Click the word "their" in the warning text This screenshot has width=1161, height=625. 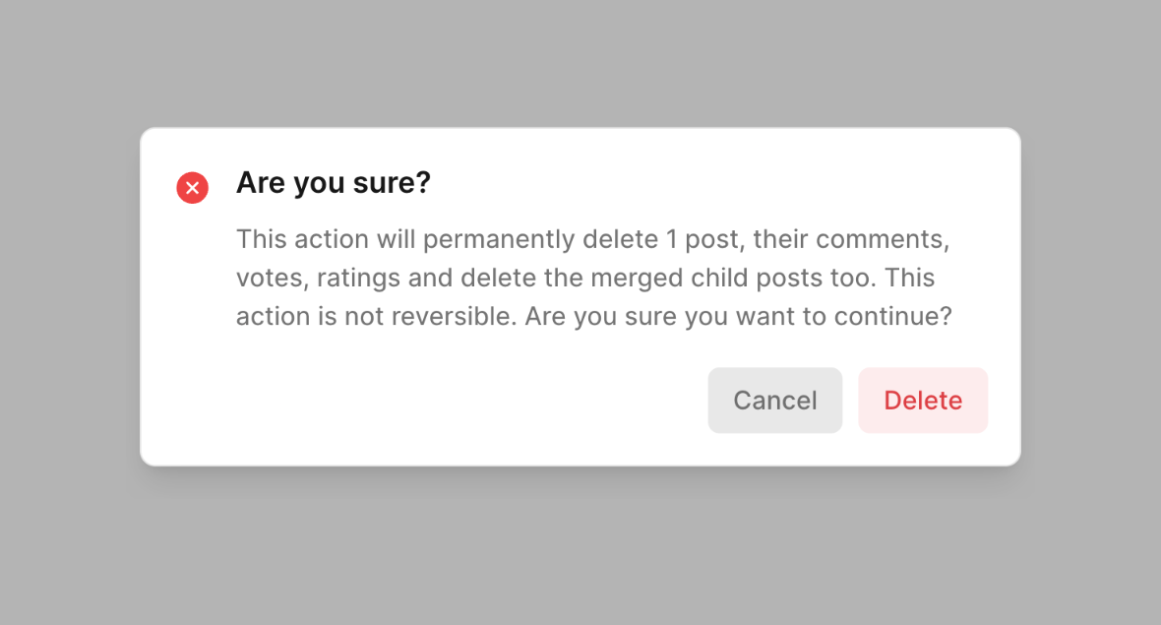[780, 239]
